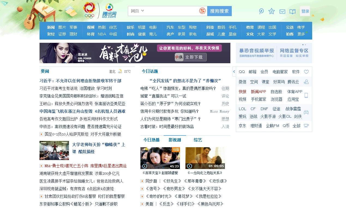Click the open-book reading icon
This screenshot has width=346, height=208.
point(293,11)
